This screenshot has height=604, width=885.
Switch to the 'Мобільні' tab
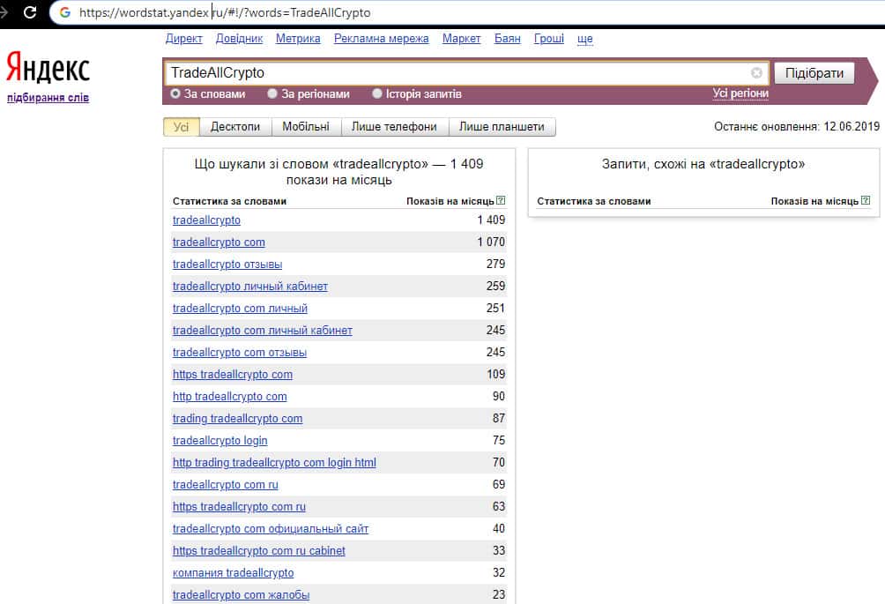pyautogui.click(x=306, y=127)
